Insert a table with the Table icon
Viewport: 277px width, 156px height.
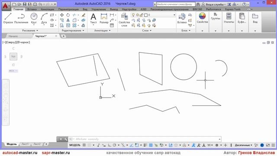coord(112,26)
